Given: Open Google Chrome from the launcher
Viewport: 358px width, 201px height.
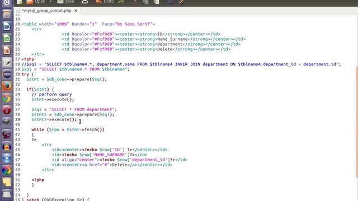Looking at the screenshot, I should pos(7,98).
